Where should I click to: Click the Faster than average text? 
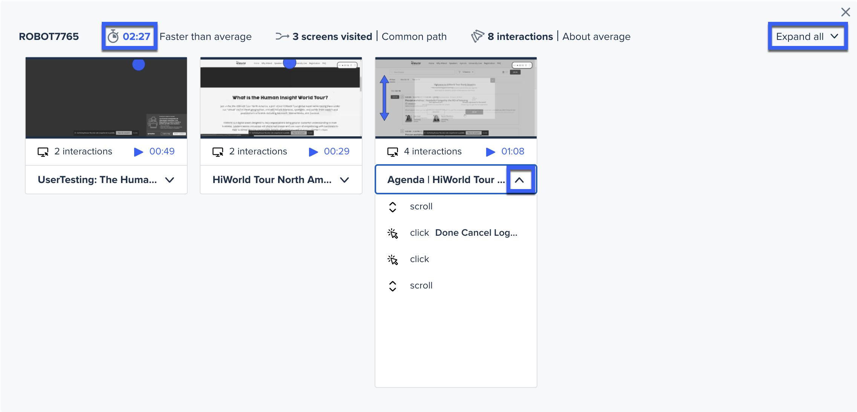[x=205, y=37]
